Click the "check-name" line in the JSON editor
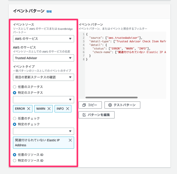Screen dimensions: 177x174 (129, 52)
